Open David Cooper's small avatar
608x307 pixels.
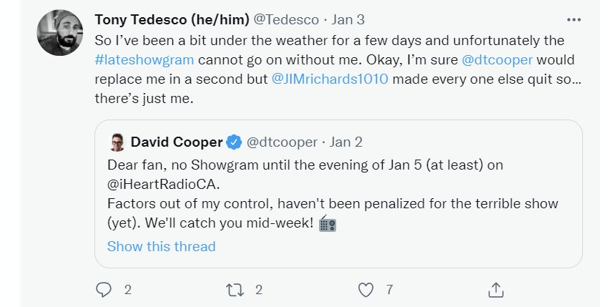(x=117, y=142)
